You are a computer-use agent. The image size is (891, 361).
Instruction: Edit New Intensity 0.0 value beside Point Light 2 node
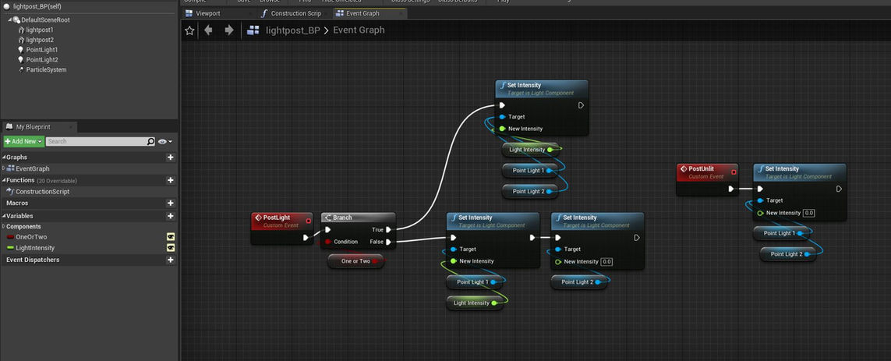[x=606, y=262]
